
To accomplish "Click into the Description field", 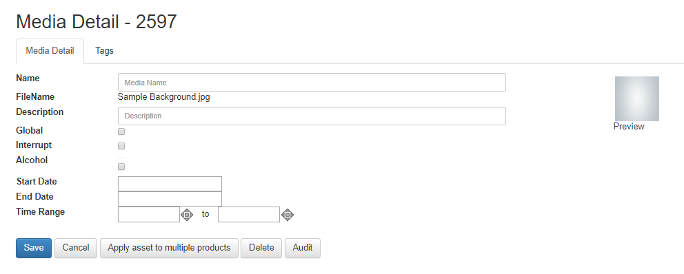I will tap(312, 116).
